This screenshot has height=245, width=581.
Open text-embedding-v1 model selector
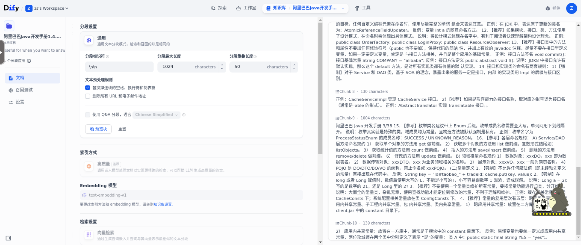(x=191, y=195)
